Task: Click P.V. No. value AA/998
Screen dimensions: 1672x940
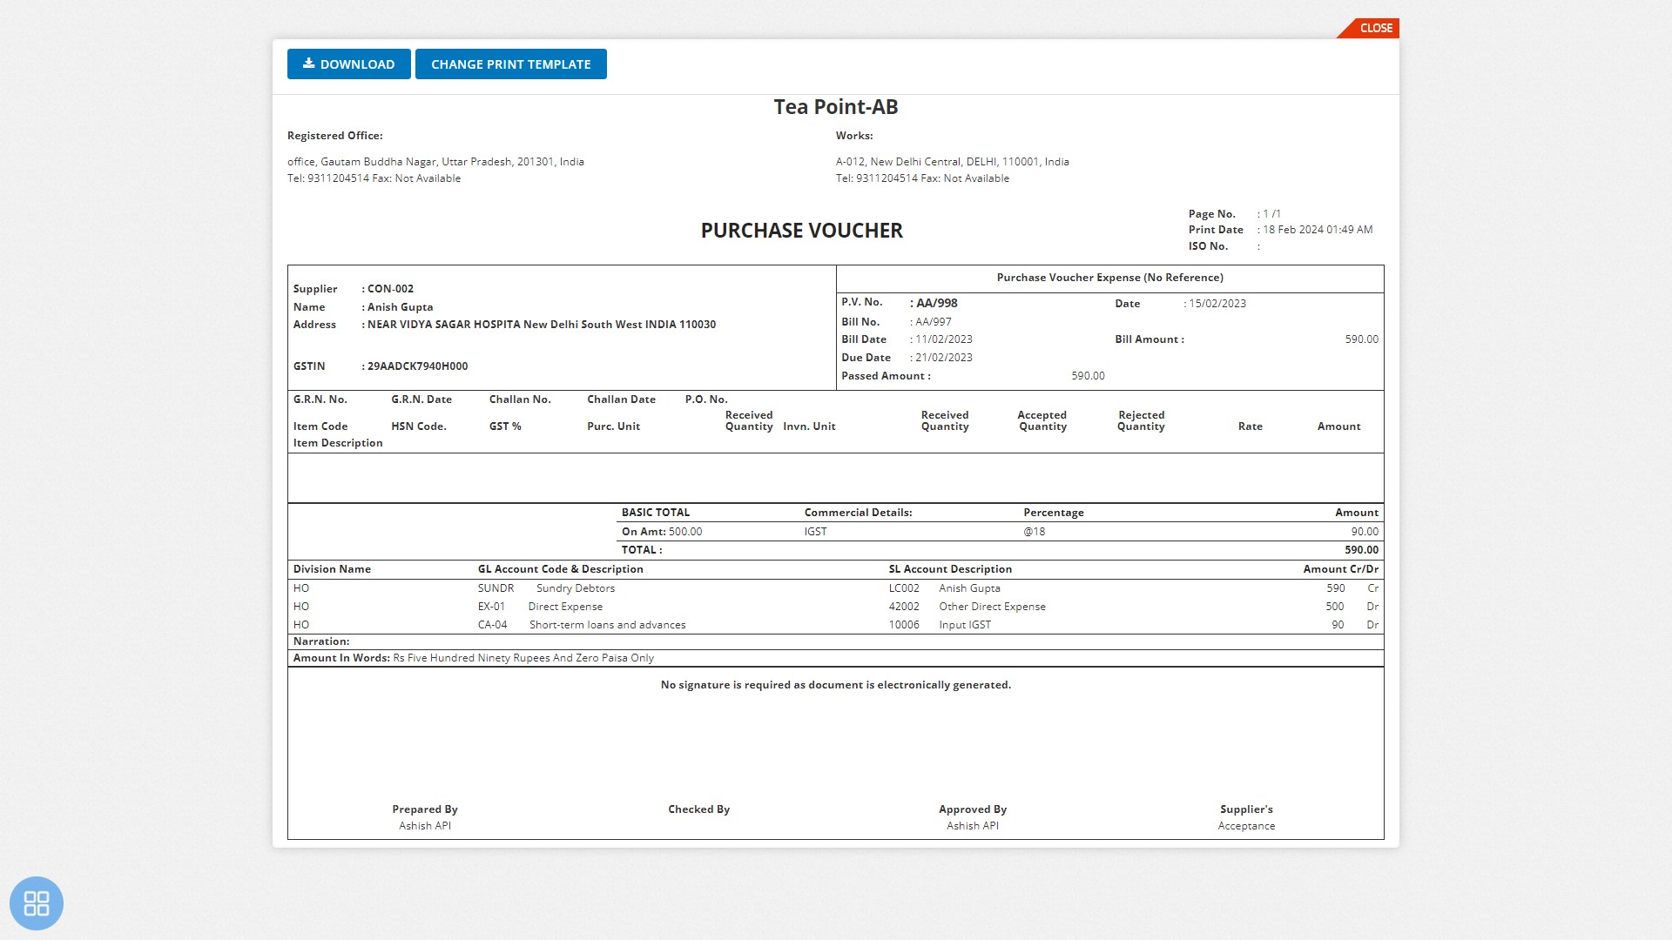Action: [936, 304]
